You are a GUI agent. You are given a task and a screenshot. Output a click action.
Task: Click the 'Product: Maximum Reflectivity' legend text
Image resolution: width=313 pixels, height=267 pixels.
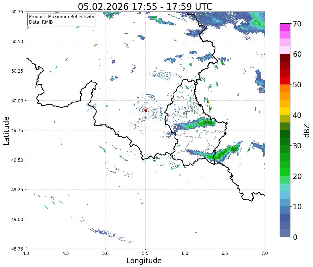coord(62,17)
